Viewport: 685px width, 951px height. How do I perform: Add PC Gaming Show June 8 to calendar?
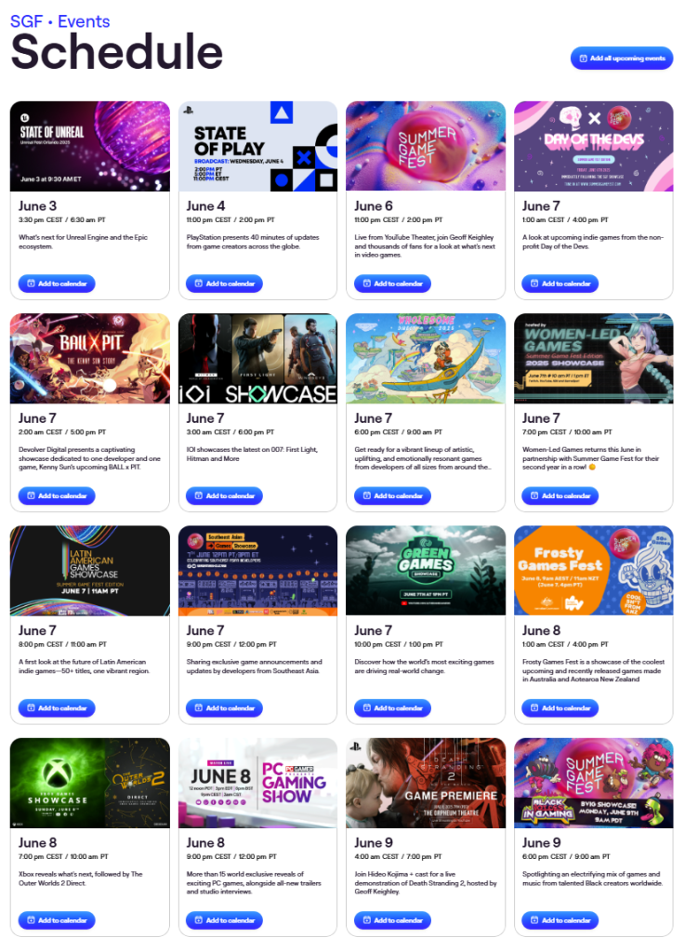[x=224, y=920]
